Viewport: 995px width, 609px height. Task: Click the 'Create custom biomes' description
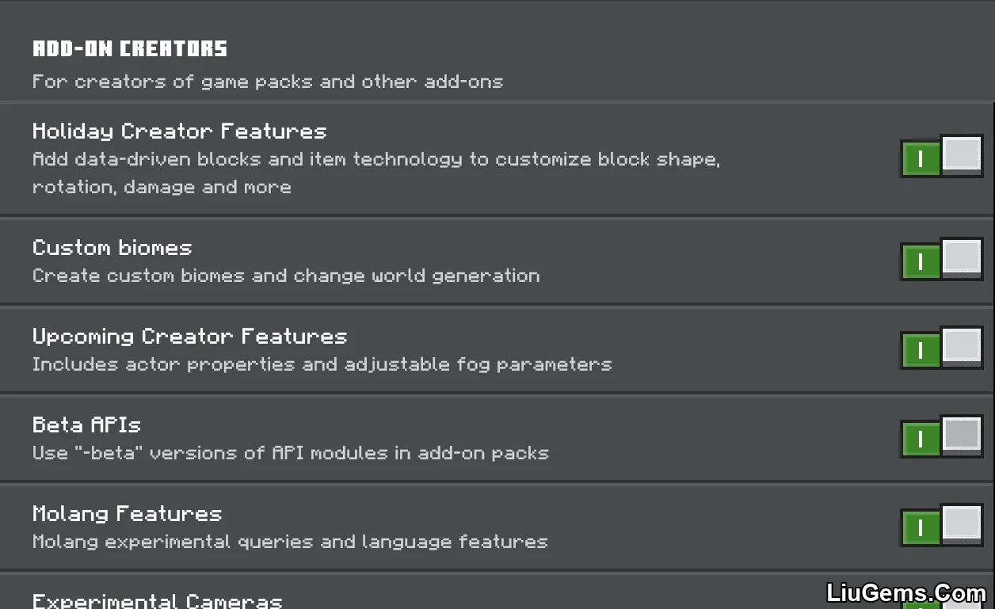pyautogui.click(x=286, y=276)
